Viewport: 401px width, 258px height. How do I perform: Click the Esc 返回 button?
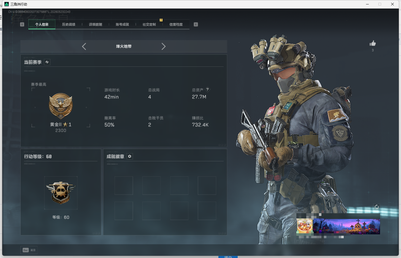click(x=29, y=250)
